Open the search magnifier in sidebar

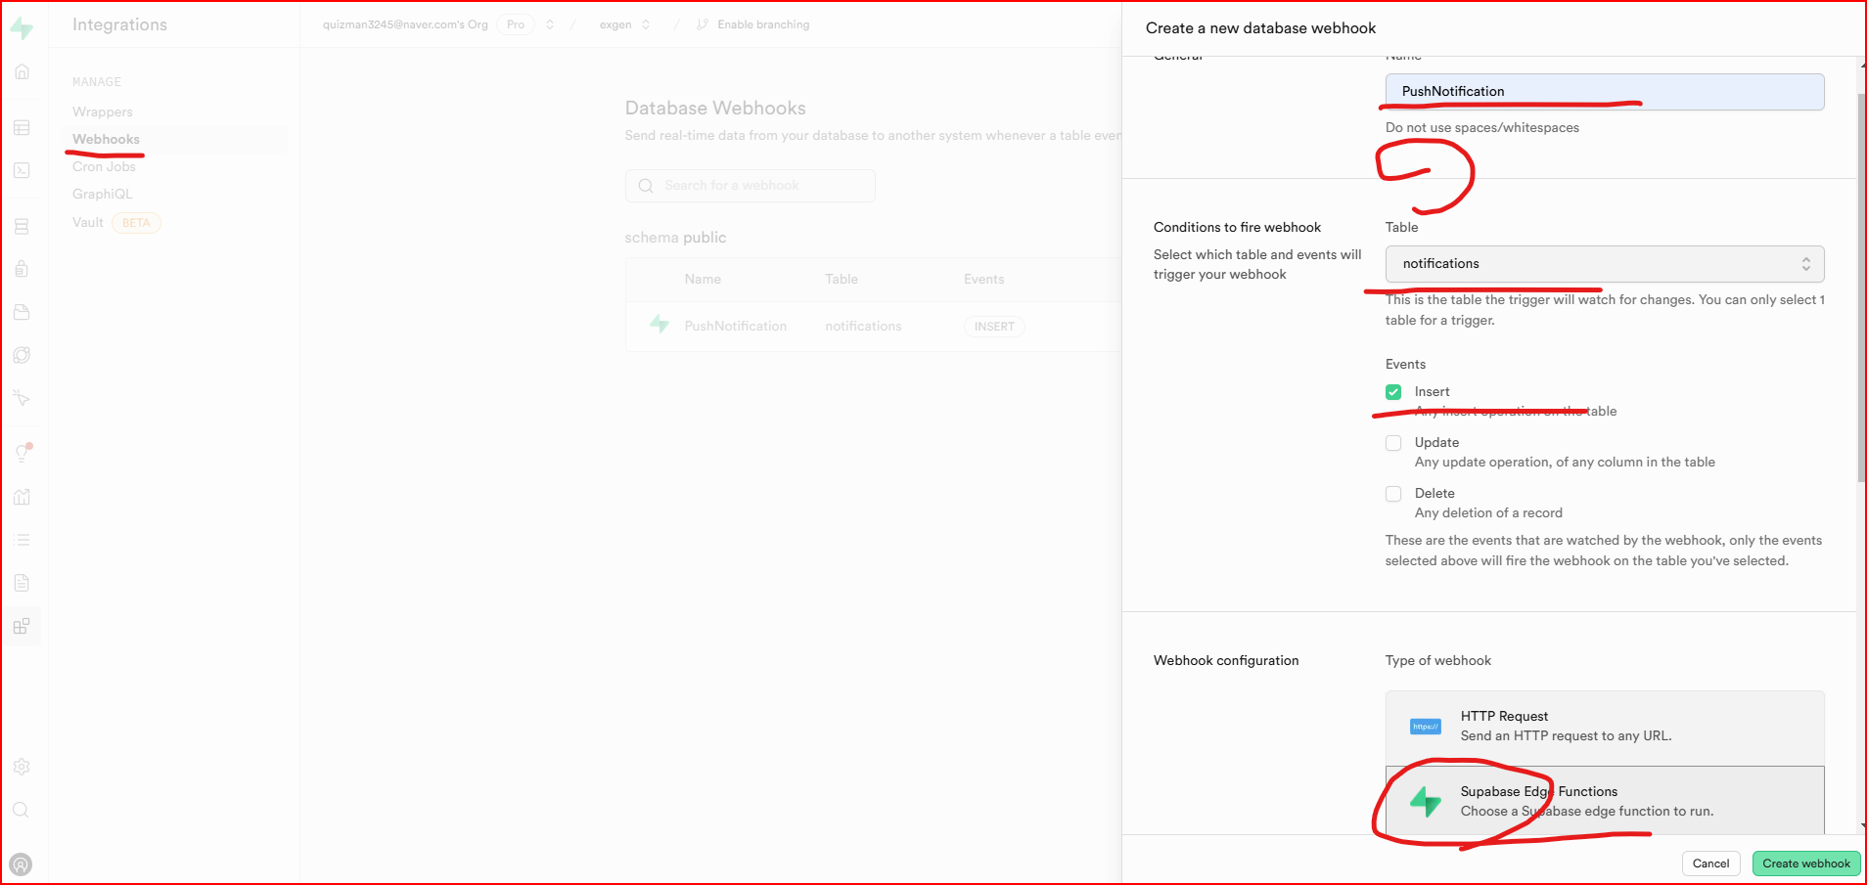point(22,810)
